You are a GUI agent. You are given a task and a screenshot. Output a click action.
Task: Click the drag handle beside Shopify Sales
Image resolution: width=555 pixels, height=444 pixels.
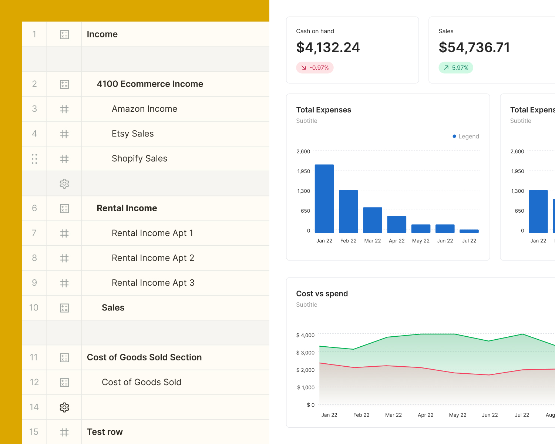point(34,158)
